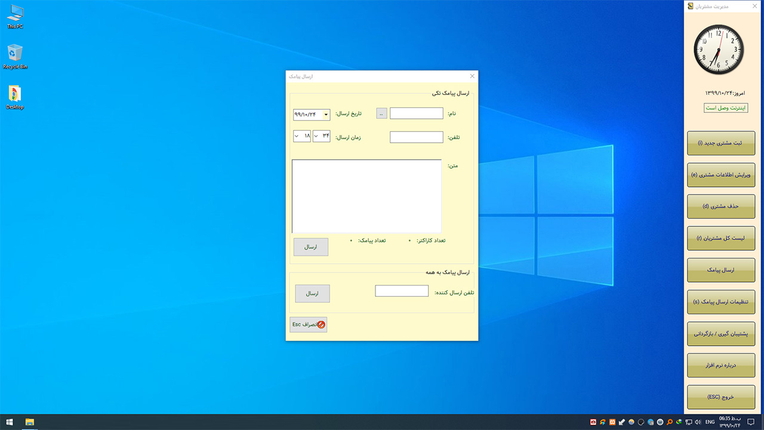Click the متن message text area

(366, 196)
